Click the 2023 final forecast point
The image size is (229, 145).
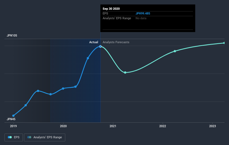tap(224, 43)
